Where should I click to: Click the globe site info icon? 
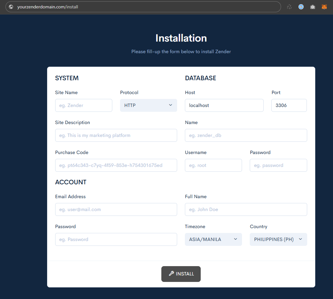pos(11,7)
